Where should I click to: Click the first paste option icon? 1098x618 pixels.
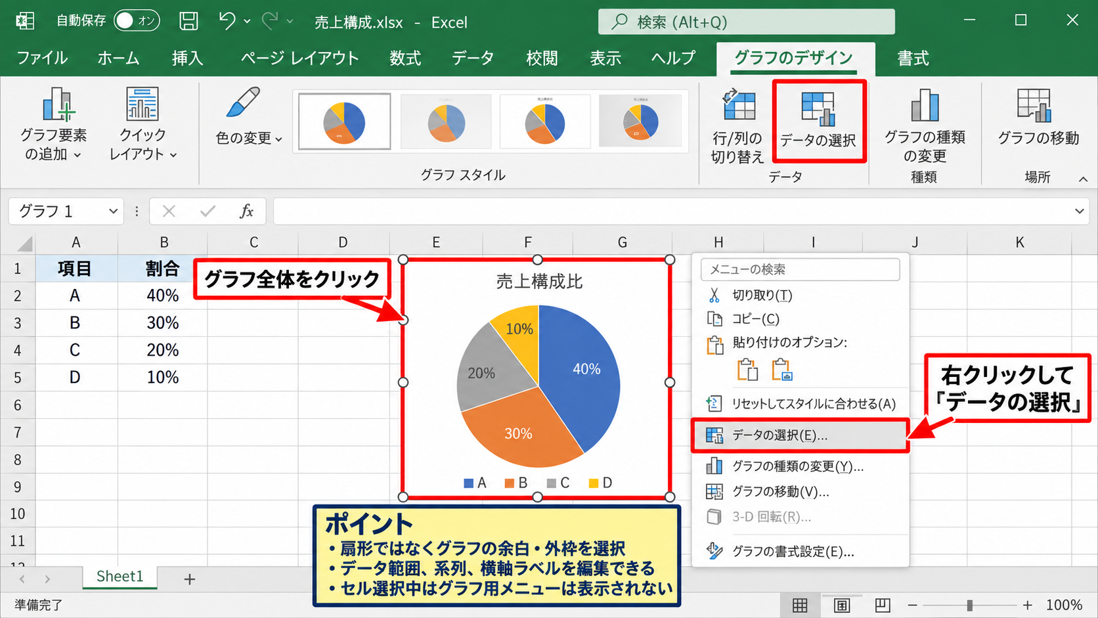click(747, 370)
